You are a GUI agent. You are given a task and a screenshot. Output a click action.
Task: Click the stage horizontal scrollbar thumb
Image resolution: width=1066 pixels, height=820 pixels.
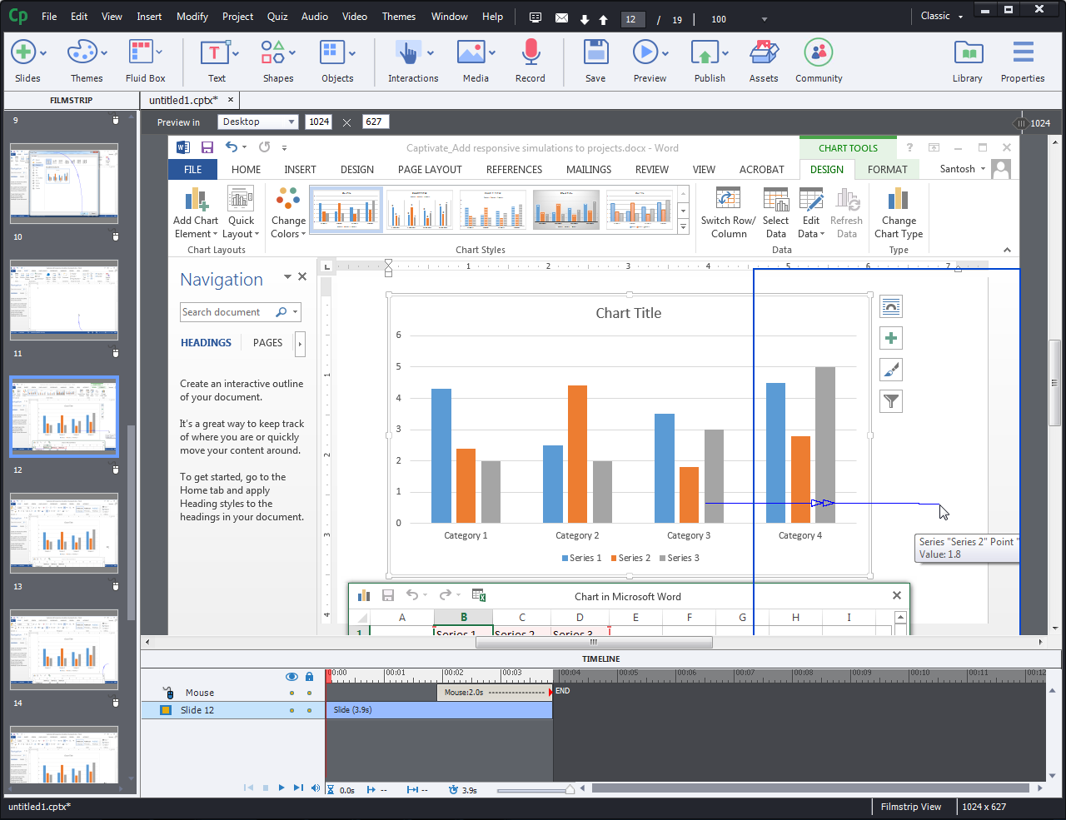tap(594, 642)
